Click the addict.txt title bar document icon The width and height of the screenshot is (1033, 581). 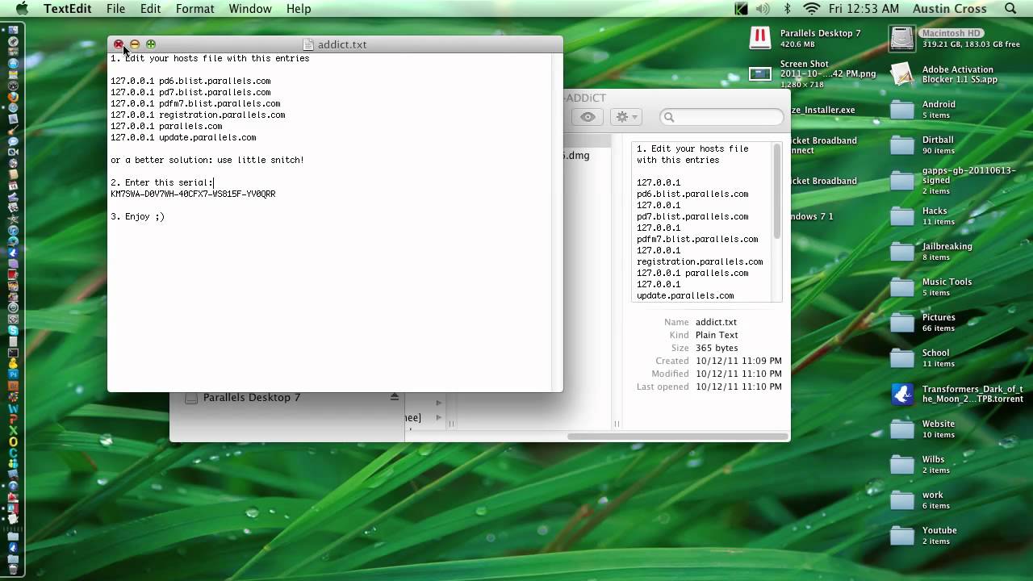pos(308,44)
